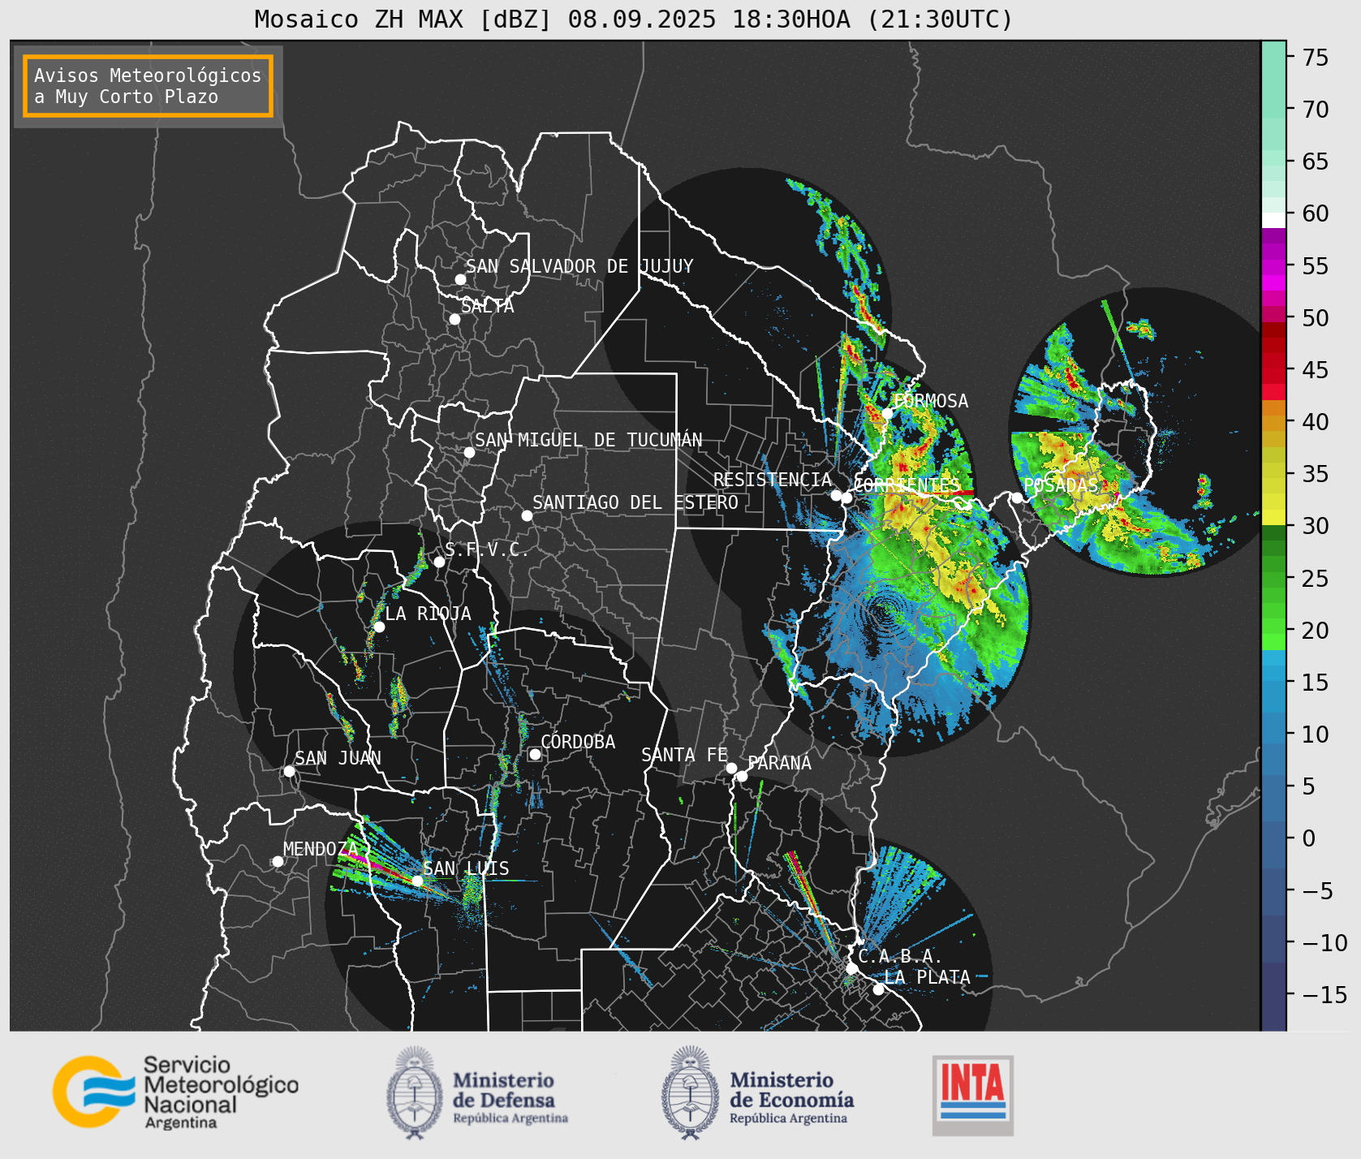Click the −15 tick label on colorbar
This screenshot has height=1159, width=1361.
[1324, 995]
